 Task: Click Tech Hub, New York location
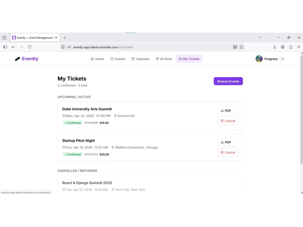coord(130,190)
